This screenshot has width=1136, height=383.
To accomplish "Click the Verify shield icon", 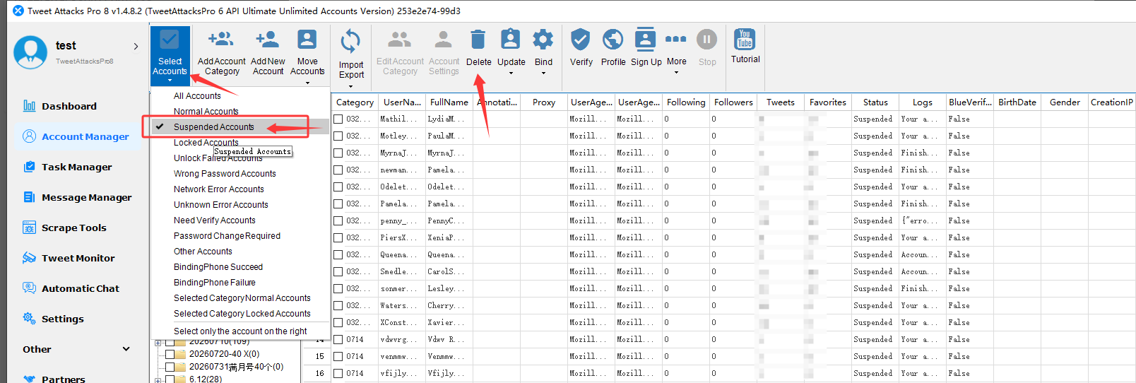I will click(x=581, y=39).
